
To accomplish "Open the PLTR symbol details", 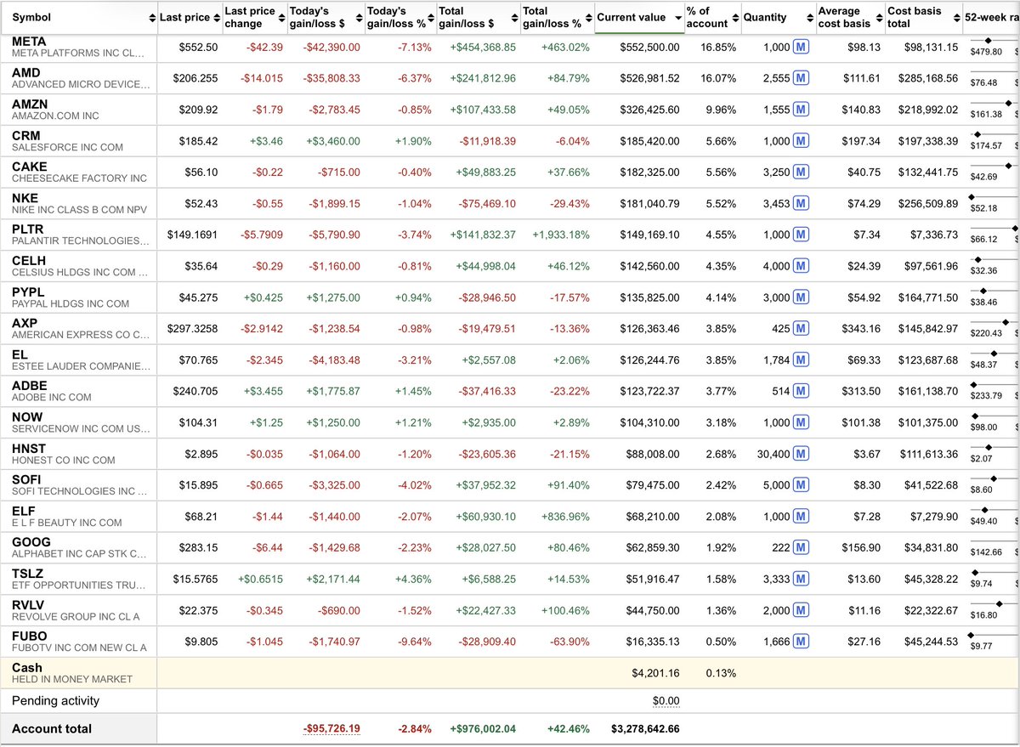I will (28, 229).
